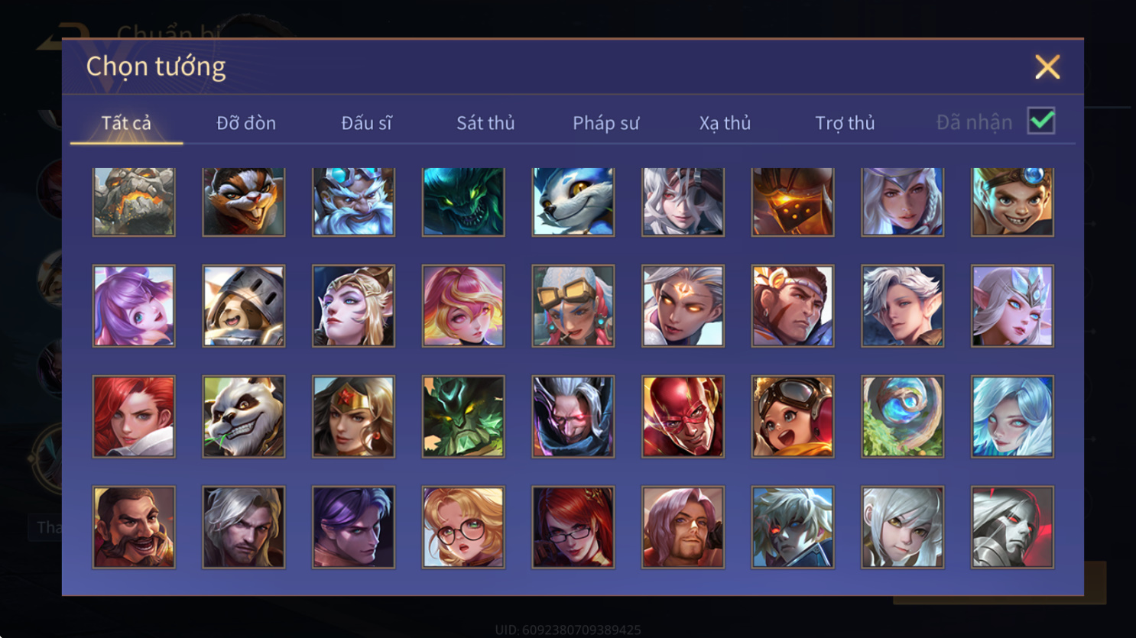
Task: Pick the red-haired woman with glasses
Action: [573, 527]
